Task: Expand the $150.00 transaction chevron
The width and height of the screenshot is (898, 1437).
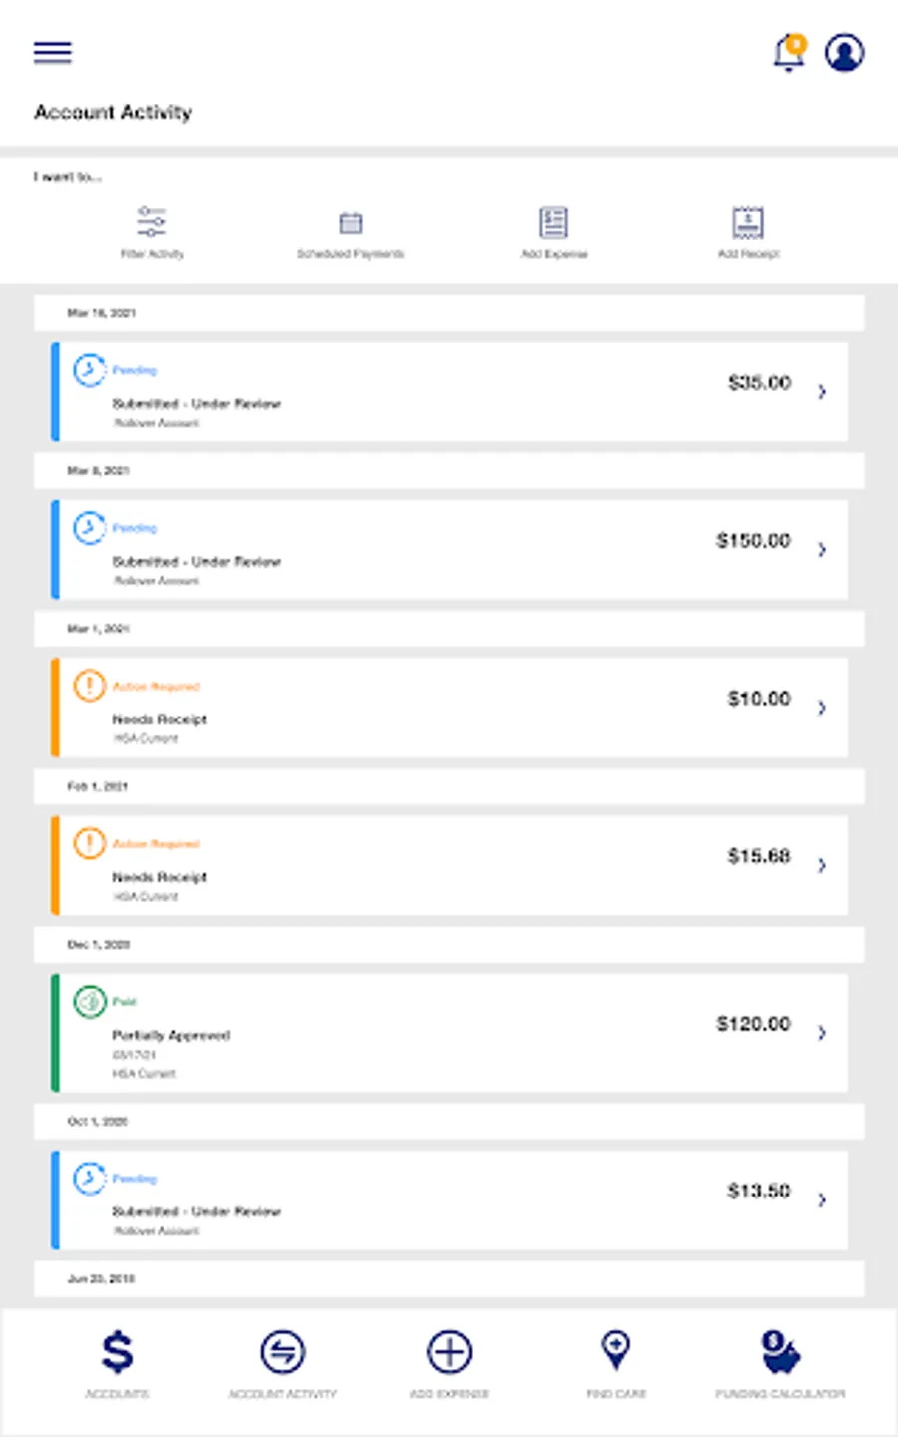Action: [822, 550]
